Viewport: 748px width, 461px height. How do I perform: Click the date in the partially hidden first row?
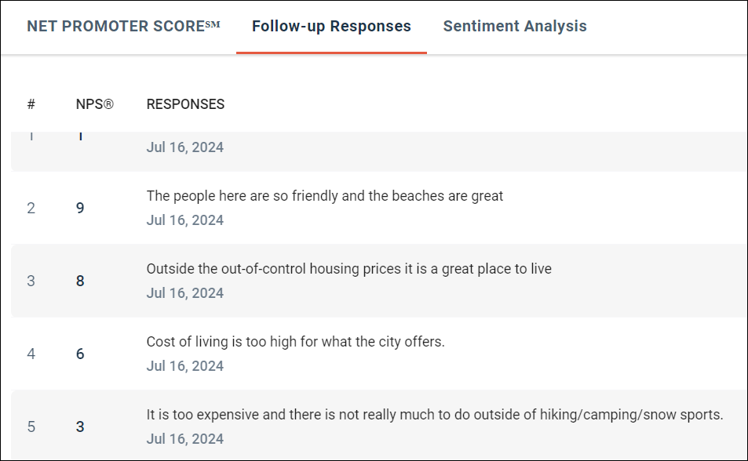click(x=185, y=147)
